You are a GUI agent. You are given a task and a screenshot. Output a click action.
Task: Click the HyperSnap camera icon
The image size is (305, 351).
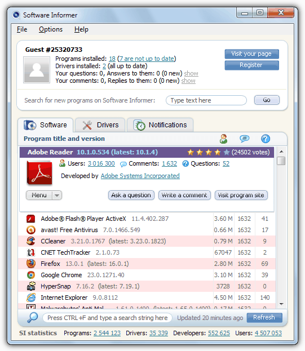[x=31, y=286]
